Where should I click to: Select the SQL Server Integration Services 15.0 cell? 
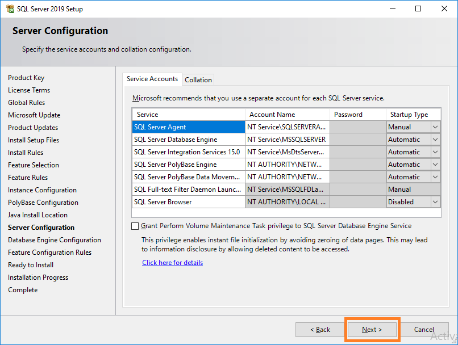189,152
